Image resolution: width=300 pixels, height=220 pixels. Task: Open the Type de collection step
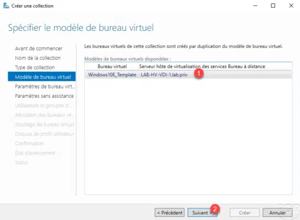pos(35,68)
